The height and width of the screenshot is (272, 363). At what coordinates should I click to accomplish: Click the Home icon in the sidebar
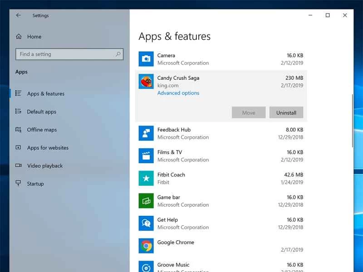(19, 37)
